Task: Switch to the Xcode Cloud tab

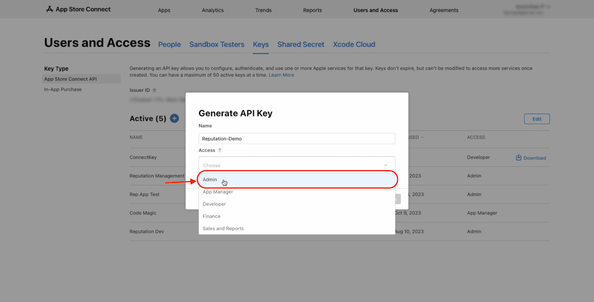Action: point(354,45)
